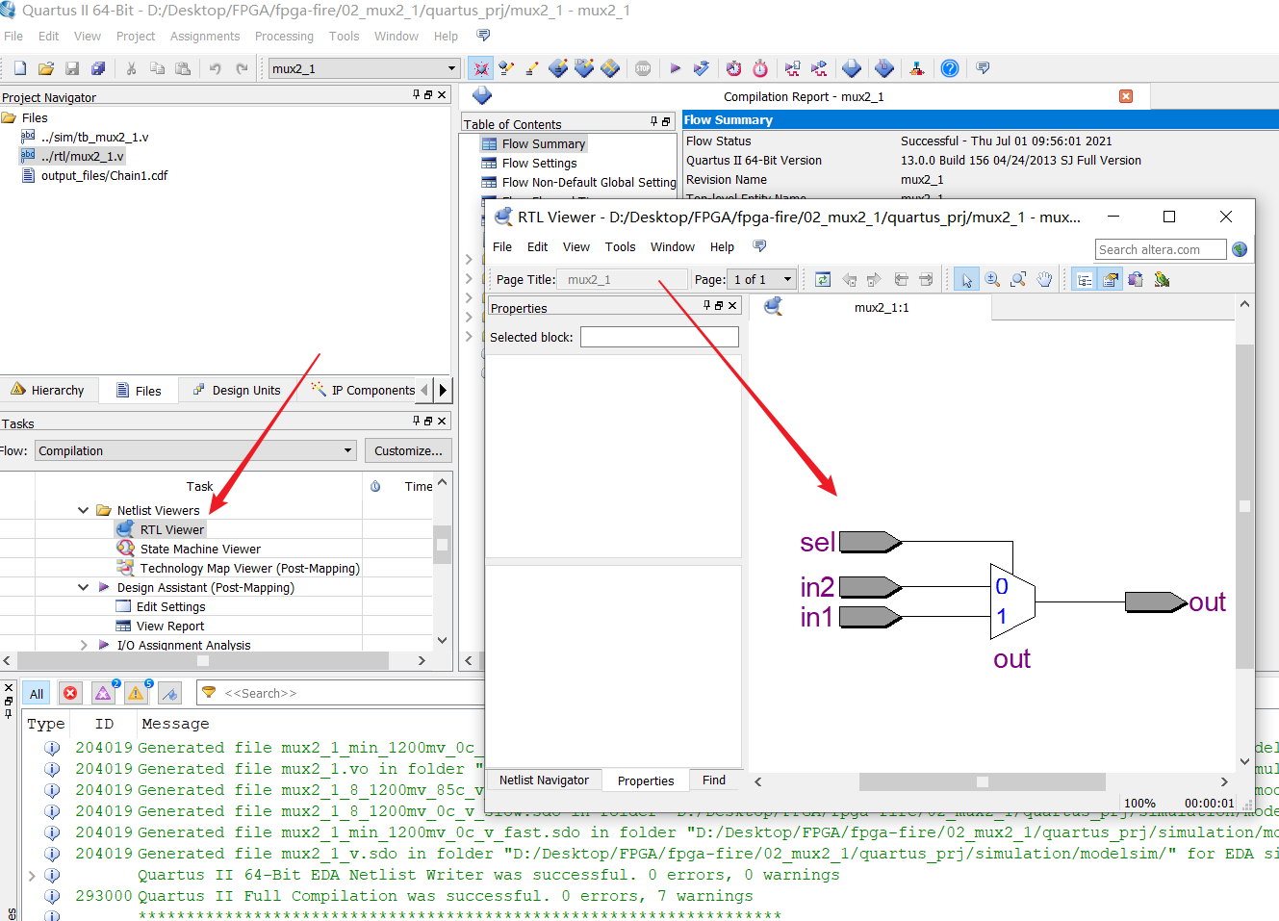
Task: Click the flag messages icon in Messages panel
Action: coord(170,693)
